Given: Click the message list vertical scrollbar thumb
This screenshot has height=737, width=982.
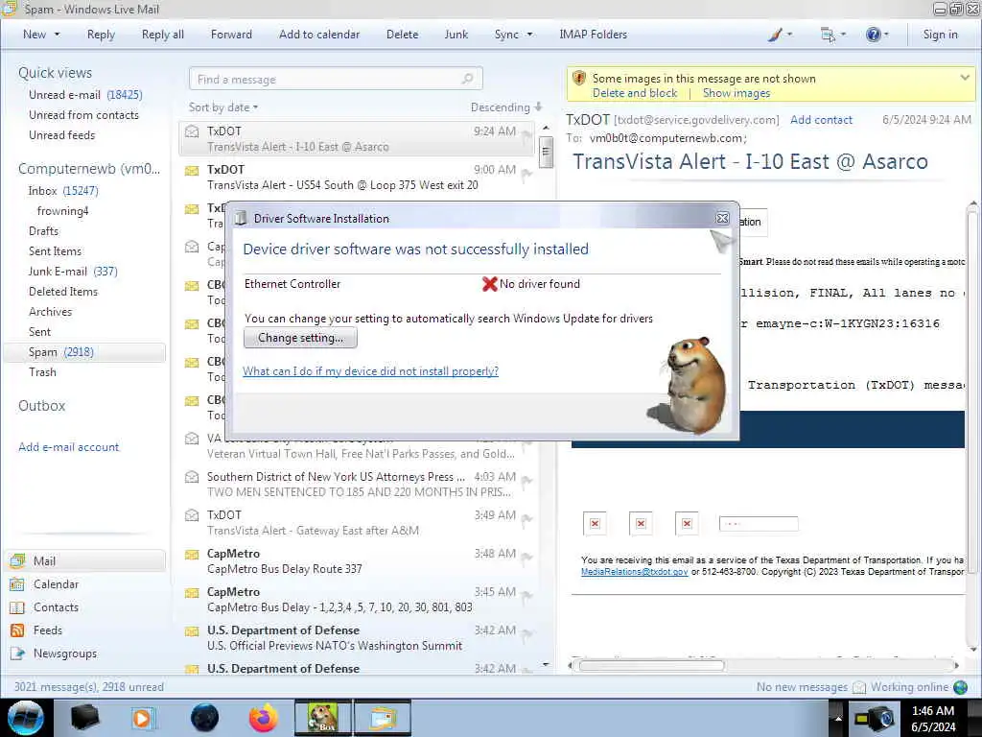Looking at the screenshot, I should coord(546,152).
